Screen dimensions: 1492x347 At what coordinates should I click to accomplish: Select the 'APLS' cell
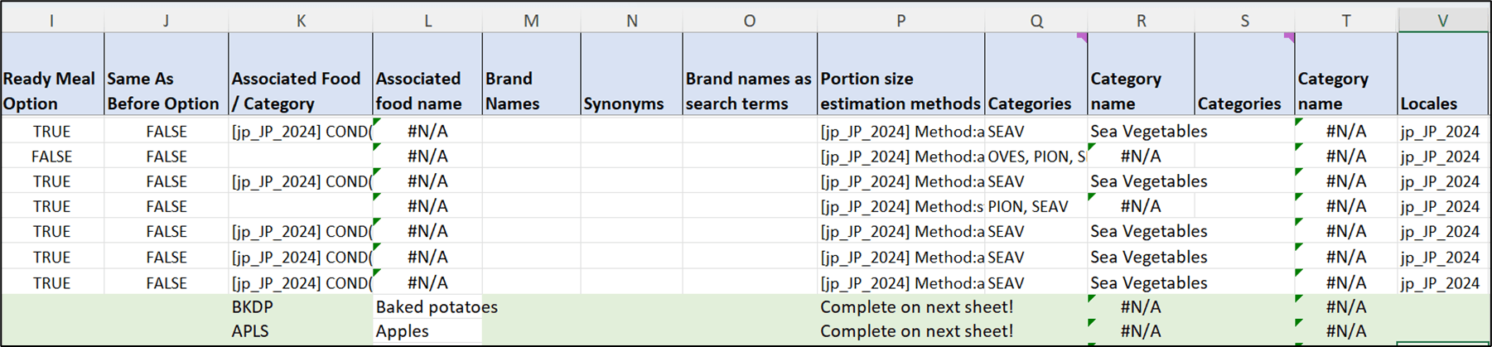click(x=301, y=331)
